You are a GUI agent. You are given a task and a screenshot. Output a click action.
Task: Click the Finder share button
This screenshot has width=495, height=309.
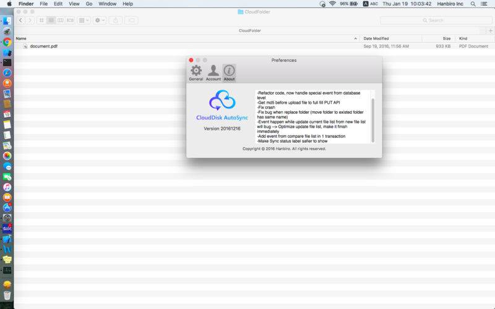click(116, 20)
